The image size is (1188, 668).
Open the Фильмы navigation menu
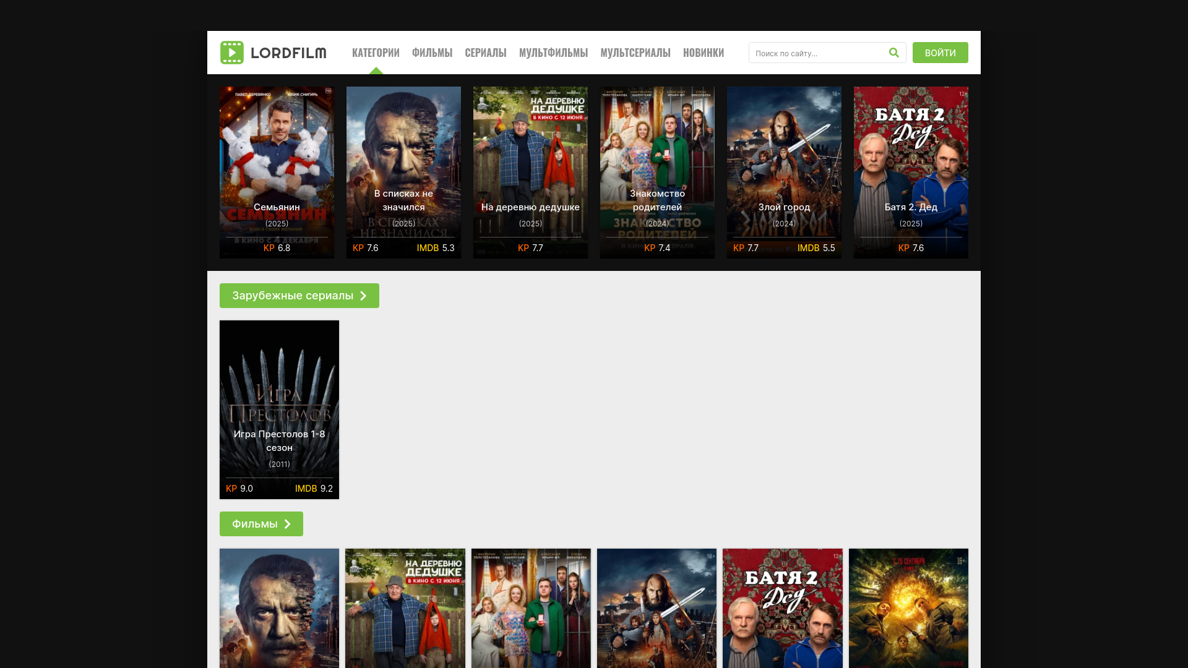[432, 53]
